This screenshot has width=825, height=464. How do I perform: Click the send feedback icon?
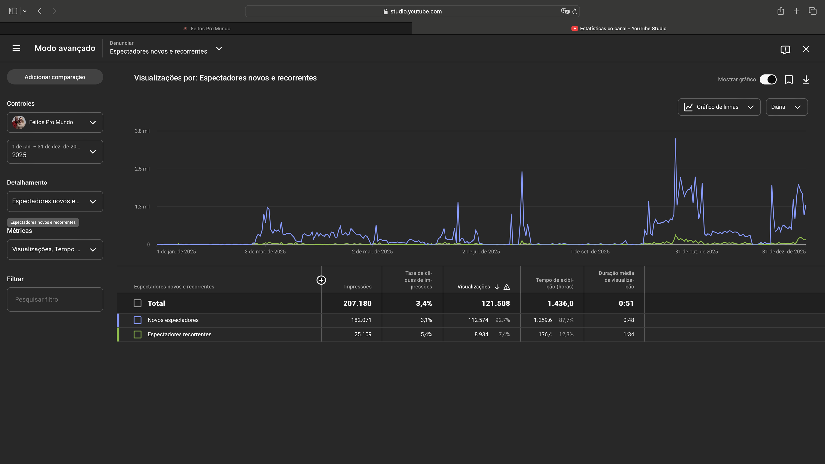[x=785, y=50]
